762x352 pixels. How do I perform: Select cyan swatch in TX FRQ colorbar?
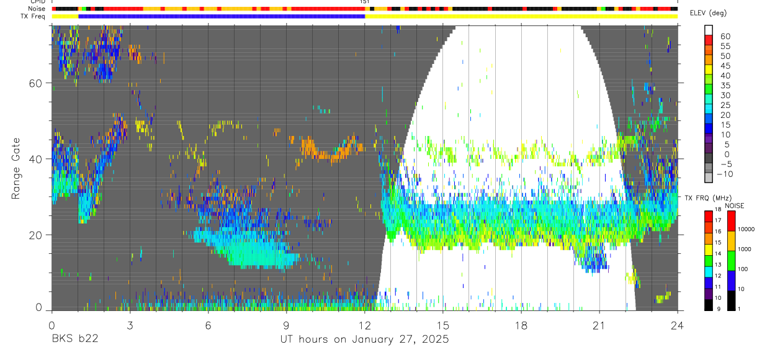coord(709,271)
